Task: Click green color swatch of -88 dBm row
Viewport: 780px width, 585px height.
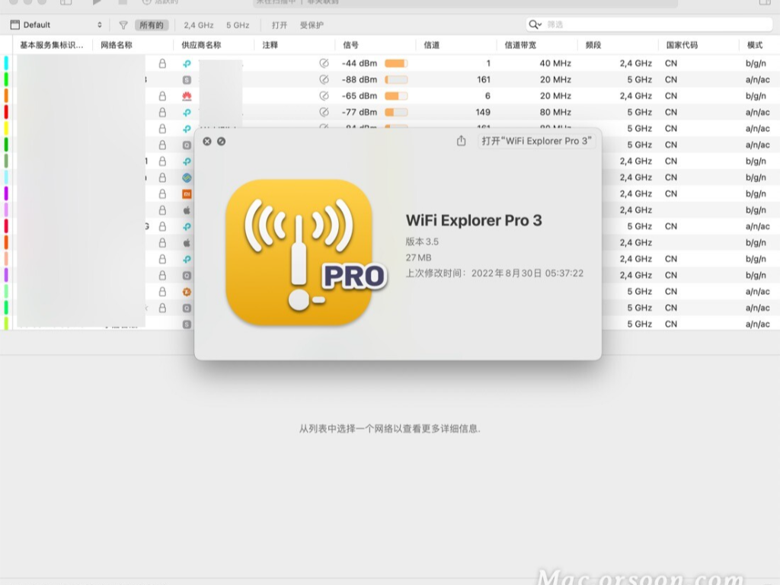Action: (x=6, y=79)
